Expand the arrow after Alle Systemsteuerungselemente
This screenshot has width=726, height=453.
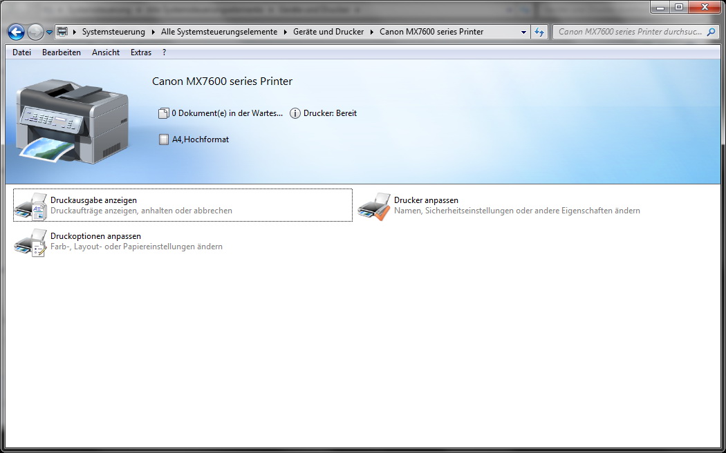285,32
